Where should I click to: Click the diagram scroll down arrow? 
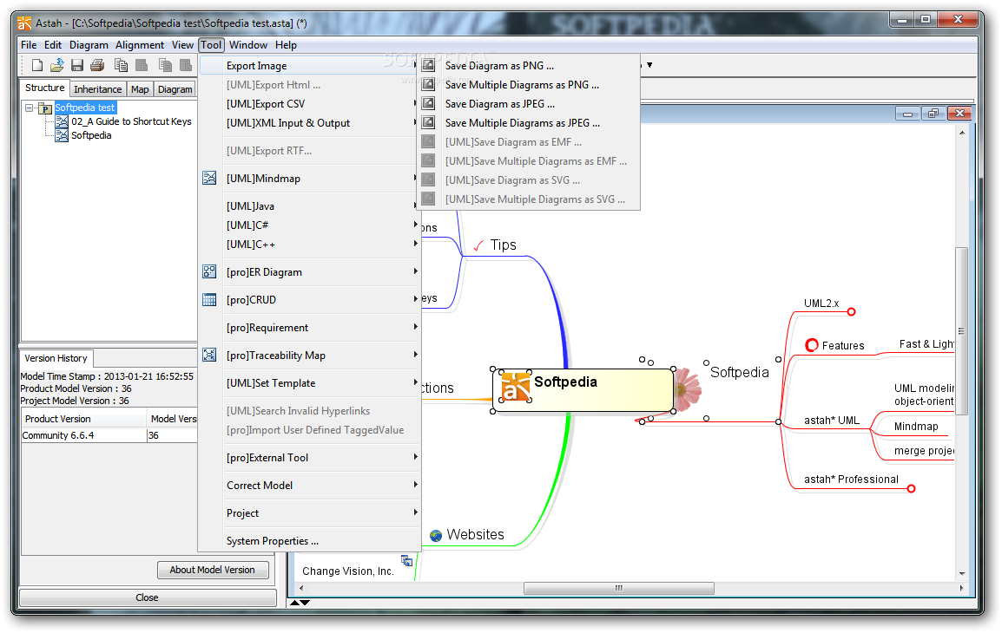click(962, 574)
